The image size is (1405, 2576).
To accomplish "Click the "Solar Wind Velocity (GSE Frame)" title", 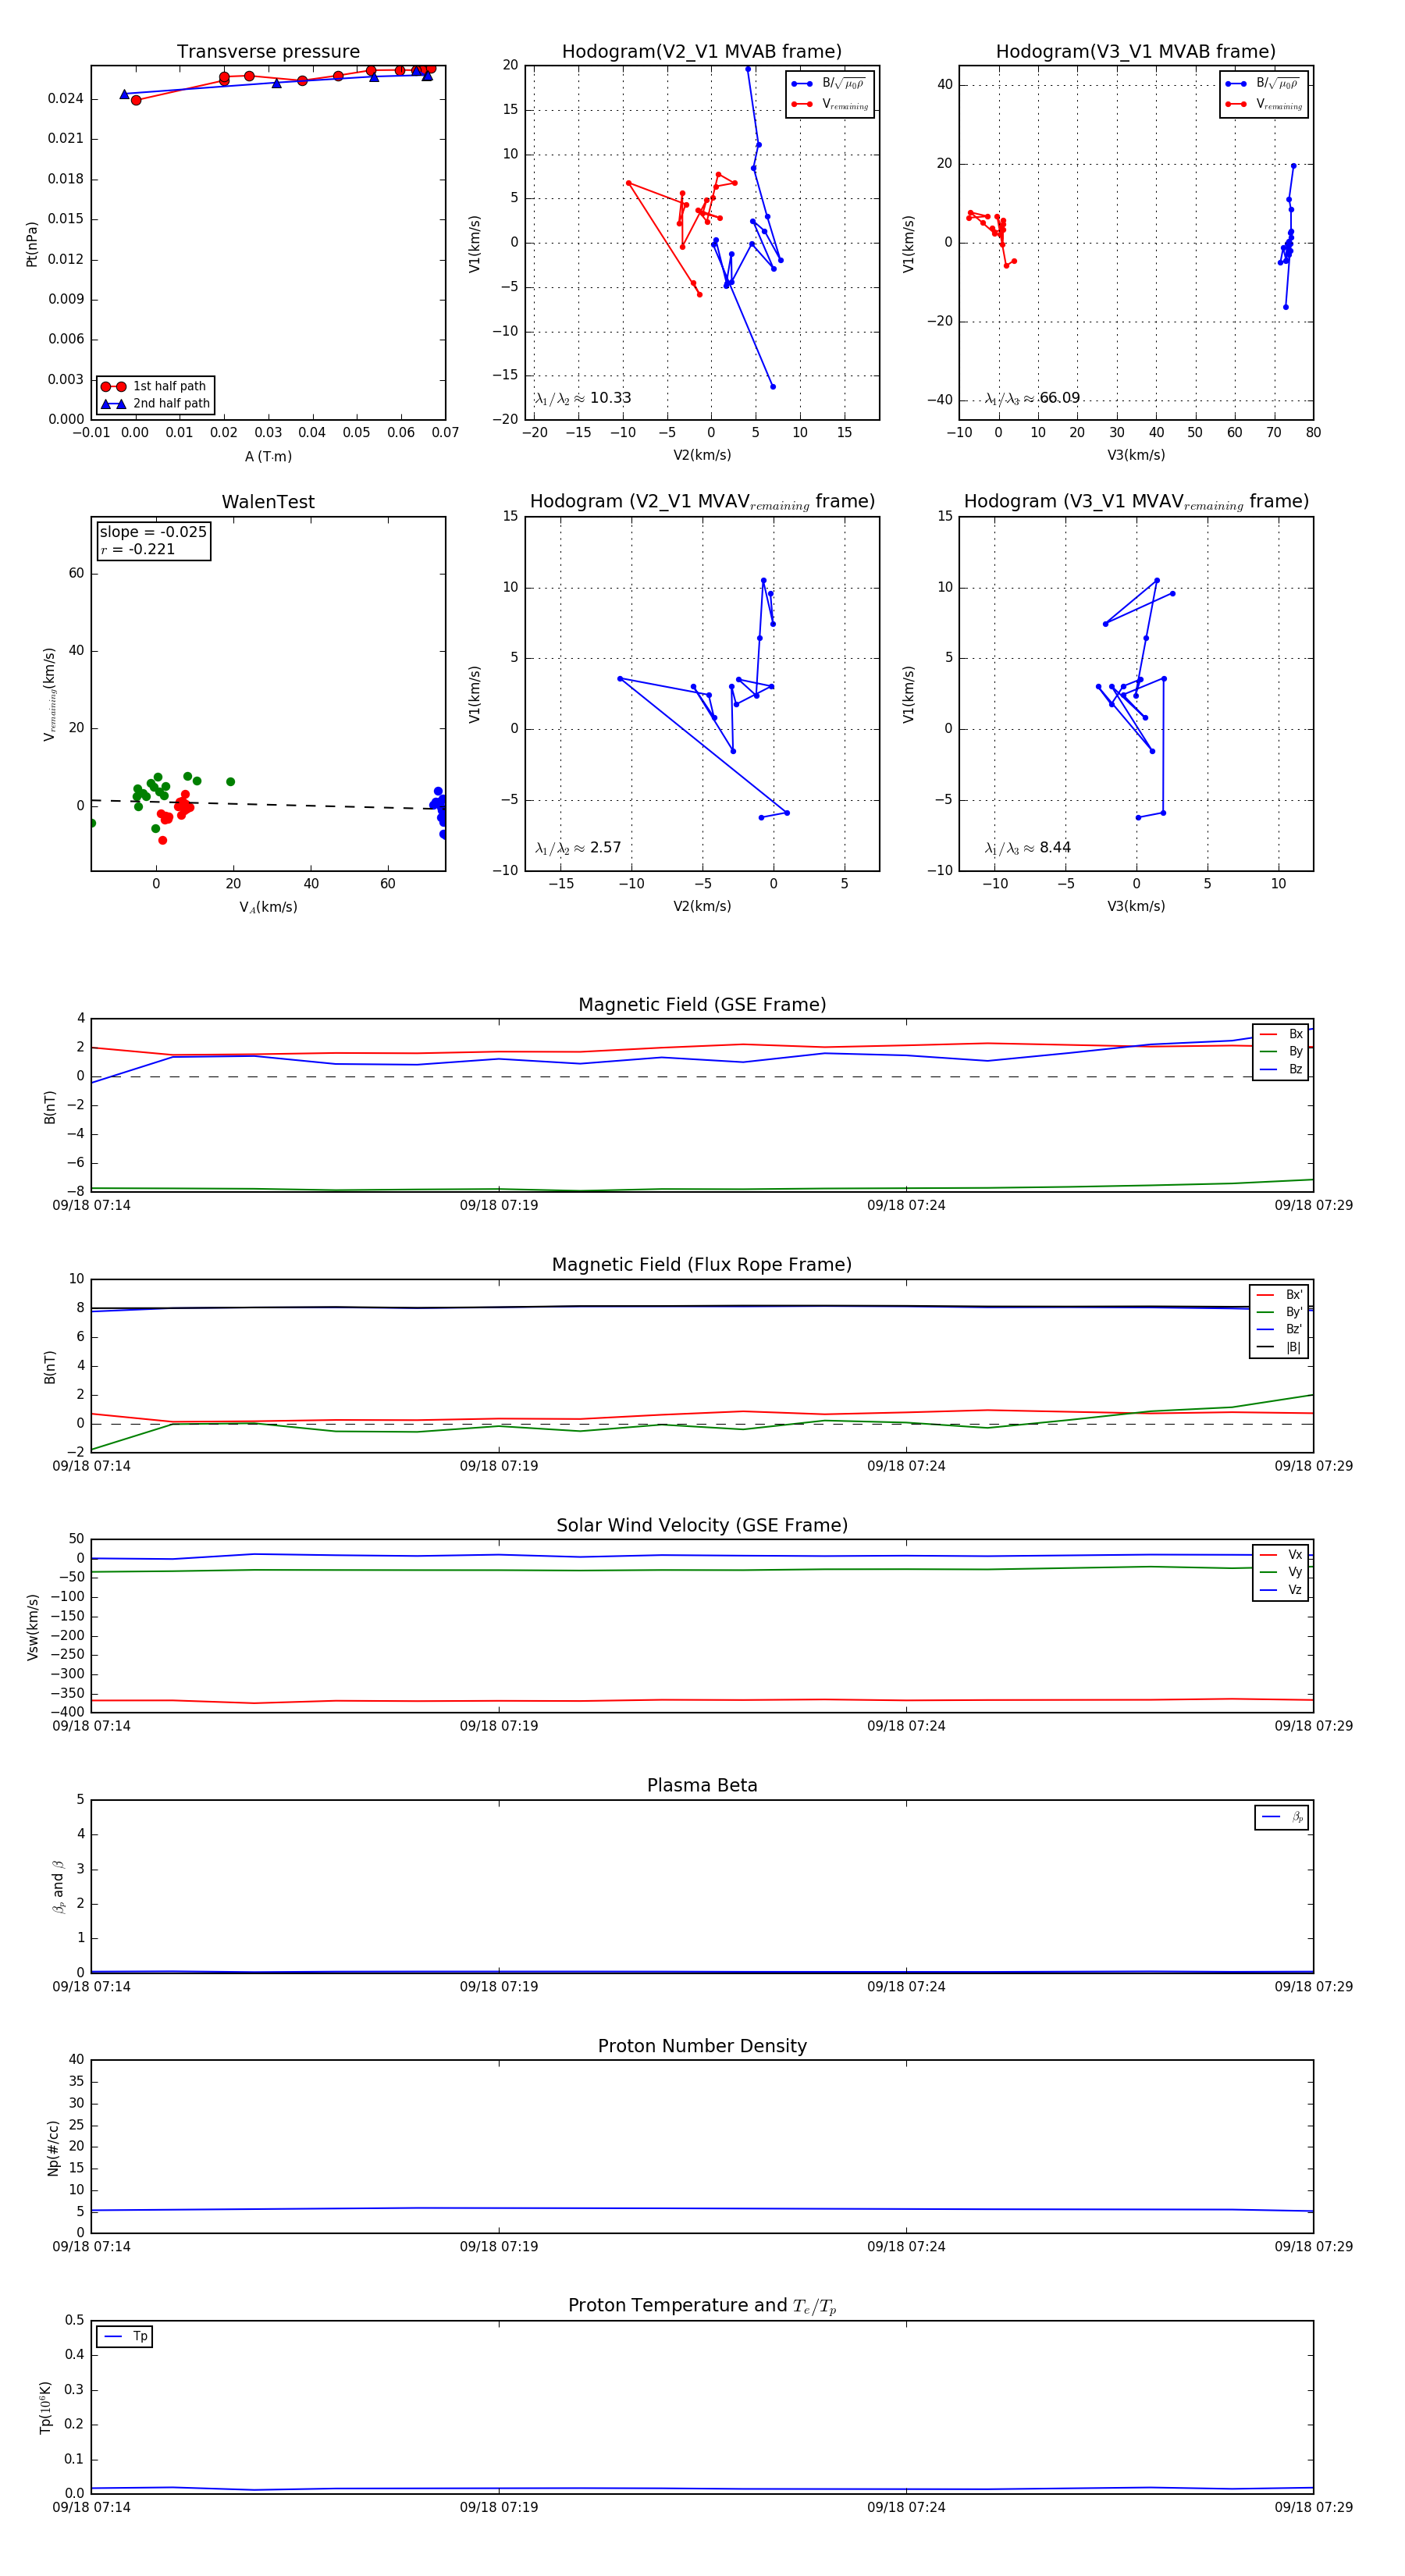I will click(702, 1525).
